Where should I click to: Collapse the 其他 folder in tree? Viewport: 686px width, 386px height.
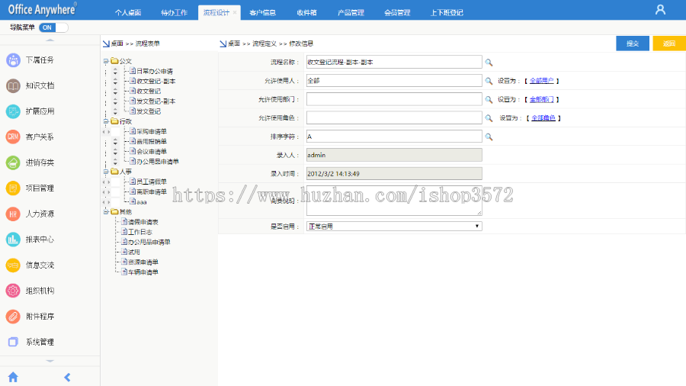click(106, 212)
